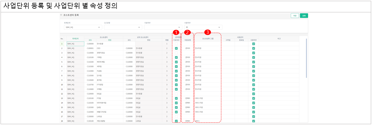Enable 기표여부 for the IDQ실 row

[x=176, y=94]
